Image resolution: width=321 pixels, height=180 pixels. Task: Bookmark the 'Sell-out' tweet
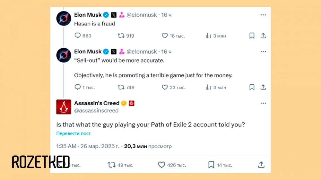(x=252, y=87)
